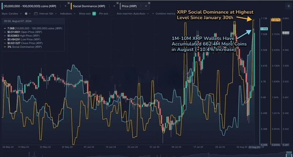Click the 0.663 top price axis value
The height and width of the screenshot is (157, 293).
pos(286,18)
